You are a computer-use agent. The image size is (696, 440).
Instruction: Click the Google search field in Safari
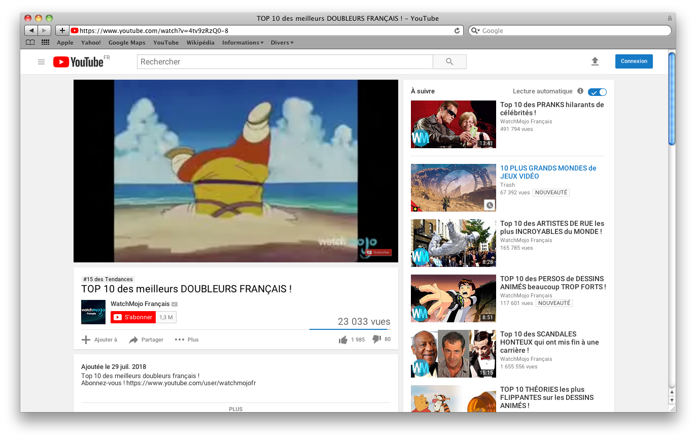[569, 30]
